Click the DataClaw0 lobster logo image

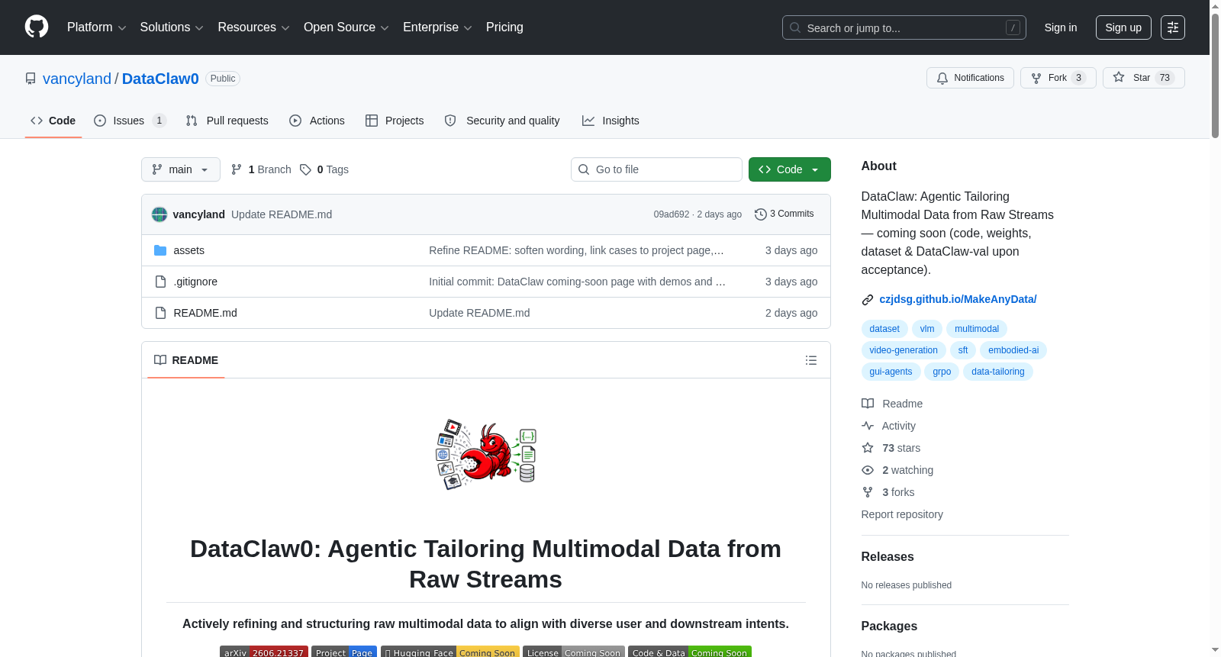coord(486,454)
